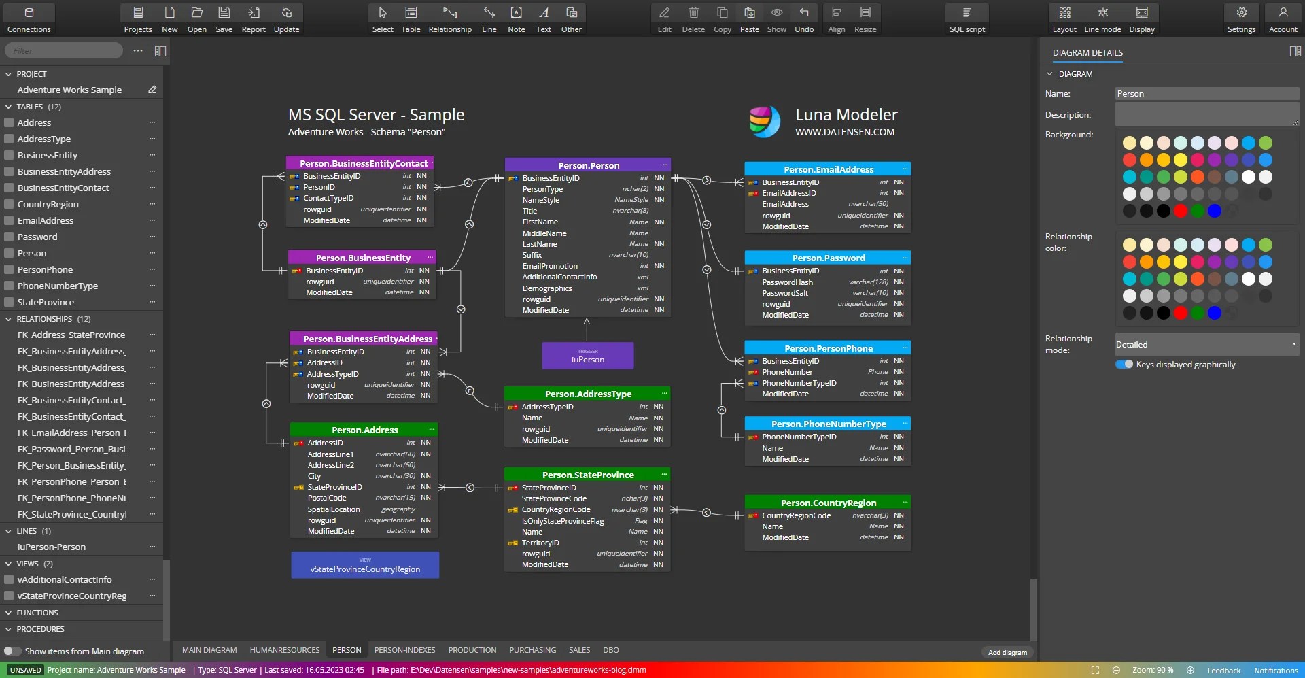Viewport: 1305px width, 678px height.
Task: Open the Relationship mode dropdown set to Detailed
Action: [x=1206, y=344]
